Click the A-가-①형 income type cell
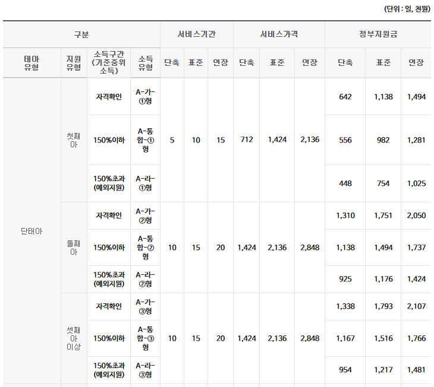This screenshot has width=434, height=387. pyautogui.click(x=145, y=97)
